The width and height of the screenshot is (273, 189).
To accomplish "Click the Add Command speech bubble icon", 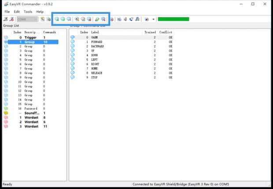I will coord(57,19).
